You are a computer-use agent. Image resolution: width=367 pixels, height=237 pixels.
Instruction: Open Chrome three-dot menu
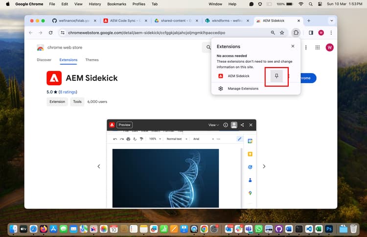tap(331, 32)
